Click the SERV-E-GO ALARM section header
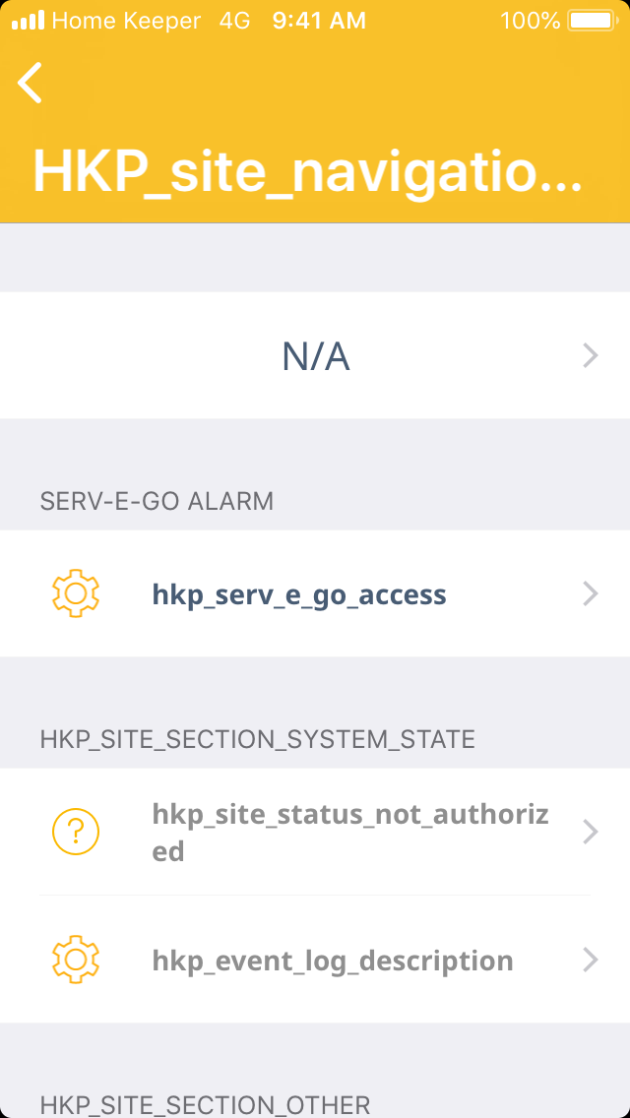 tap(157, 501)
